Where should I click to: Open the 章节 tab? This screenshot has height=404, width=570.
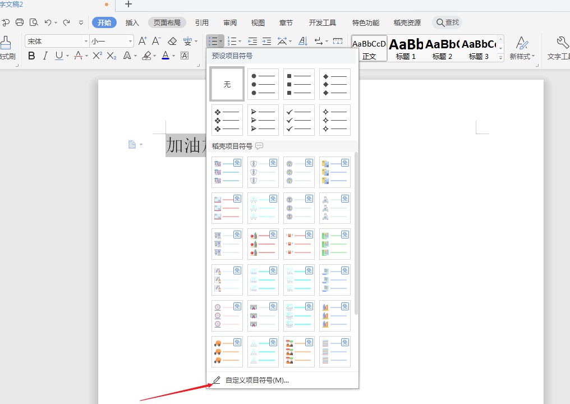coord(286,22)
